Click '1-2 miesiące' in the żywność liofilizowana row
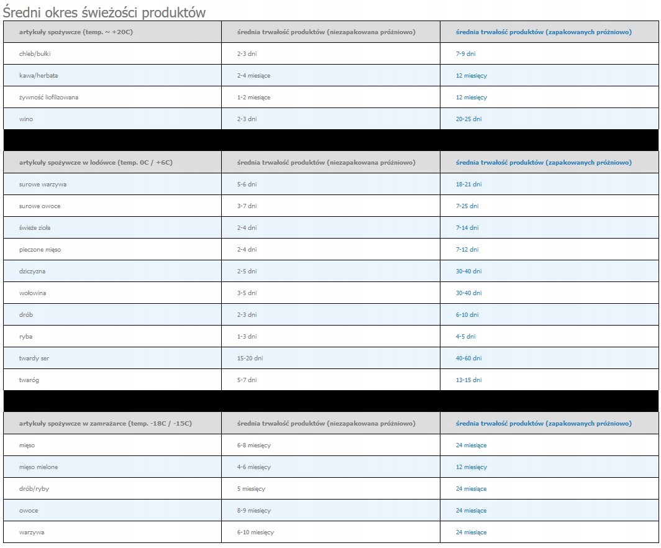 pyautogui.click(x=253, y=98)
